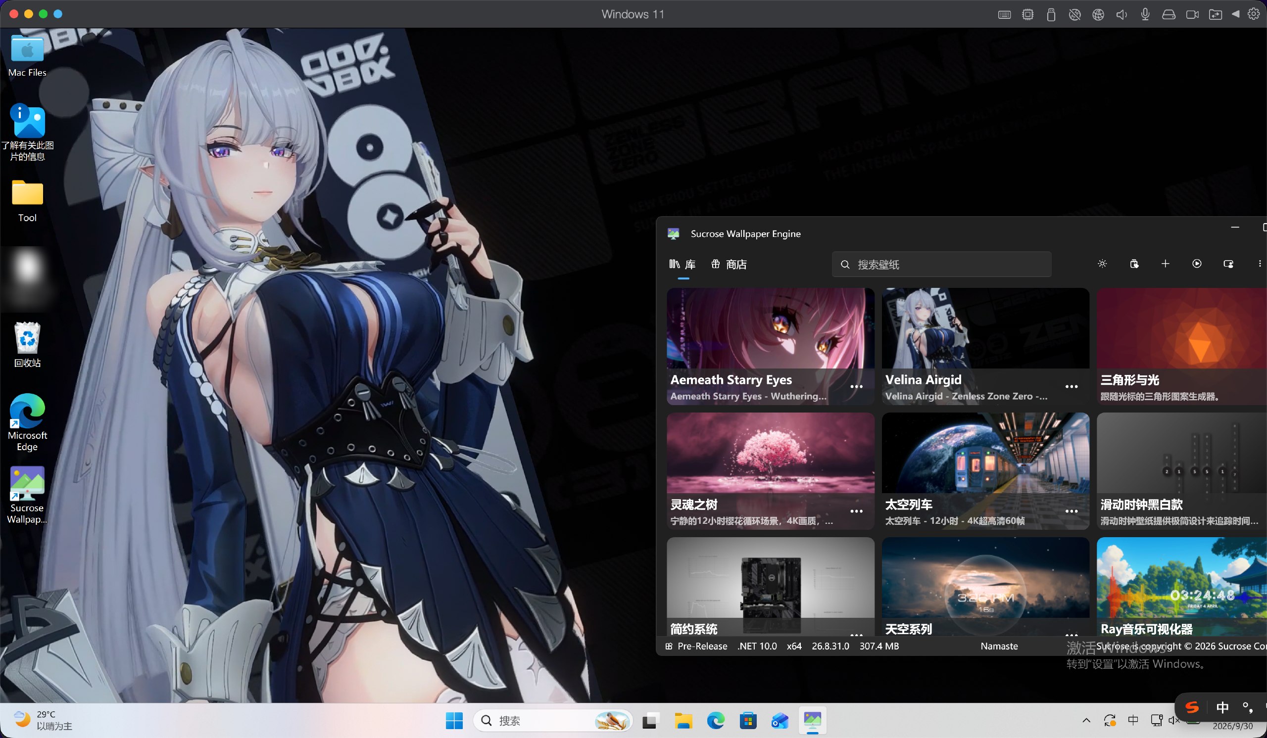The width and height of the screenshot is (1267, 738).
Task: Expand the hidden system tray icons chevron
Action: 1086,720
